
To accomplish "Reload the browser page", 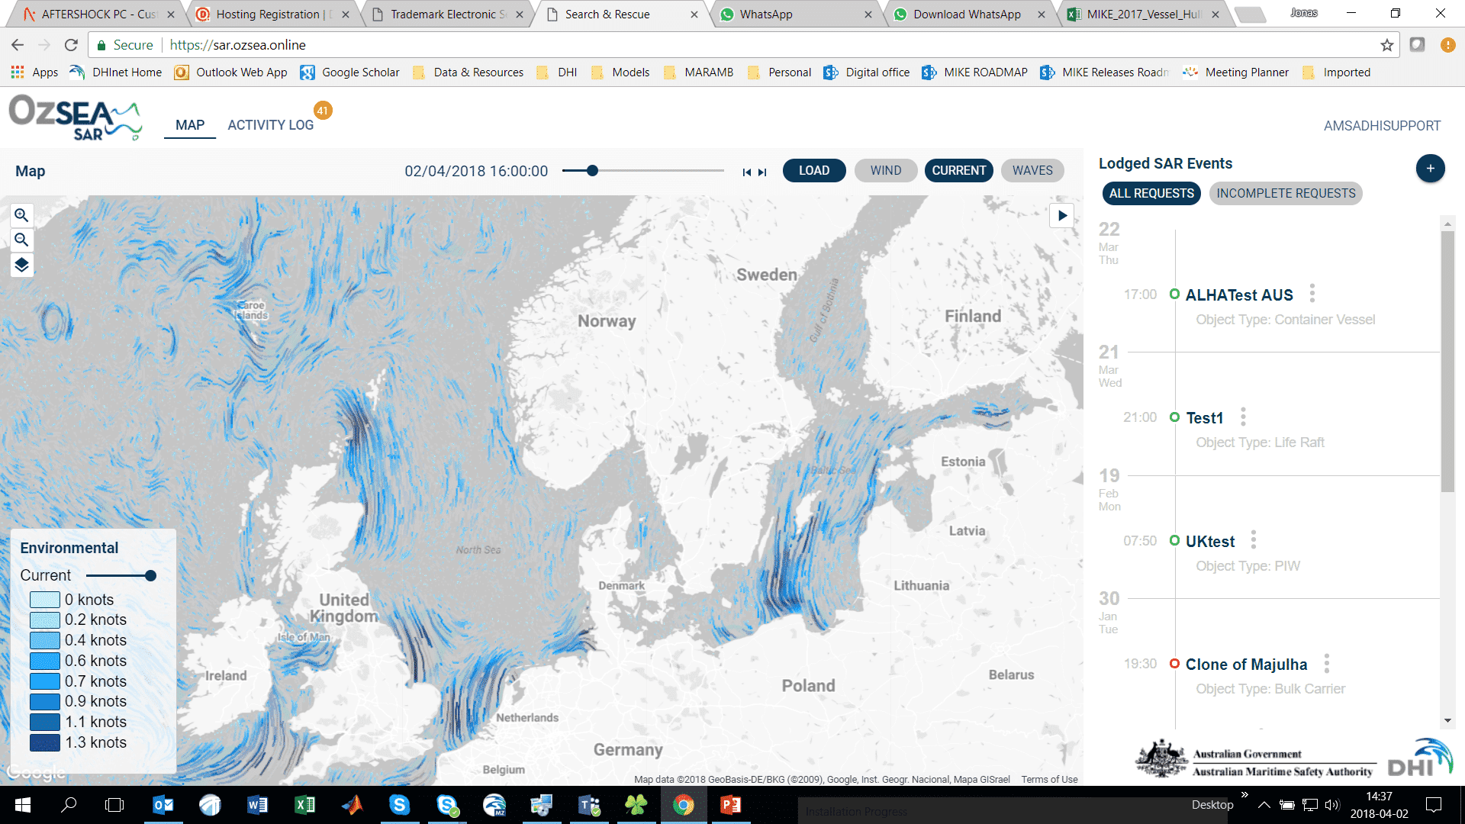I will [71, 45].
